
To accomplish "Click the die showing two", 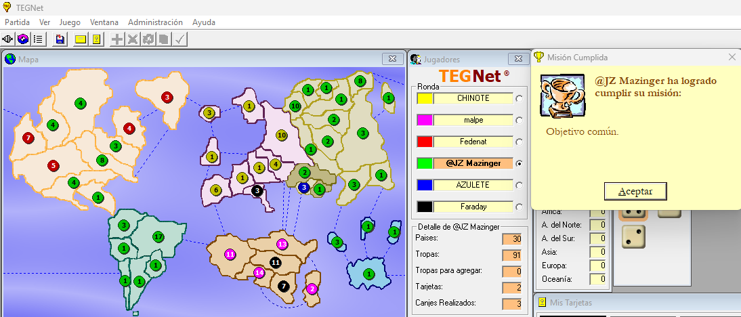I will (x=633, y=236).
